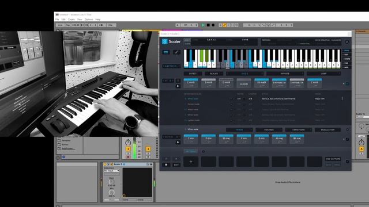The width and height of the screenshot is (369, 207).
Task: Toggle Ableton Link button
Action: click(60, 25)
